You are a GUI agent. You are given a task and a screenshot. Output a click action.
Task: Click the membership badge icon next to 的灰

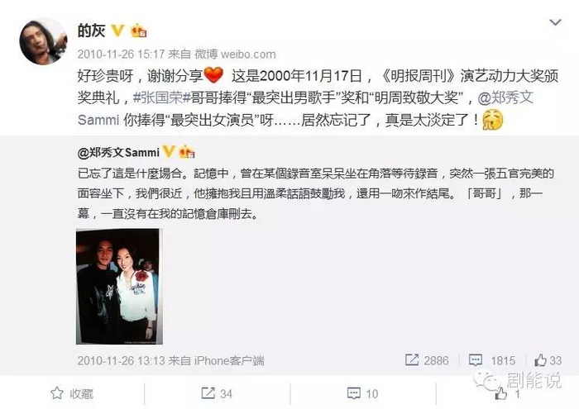tap(139, 31)
